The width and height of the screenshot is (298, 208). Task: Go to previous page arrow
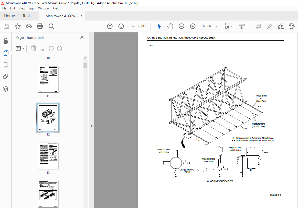(110, 26)
